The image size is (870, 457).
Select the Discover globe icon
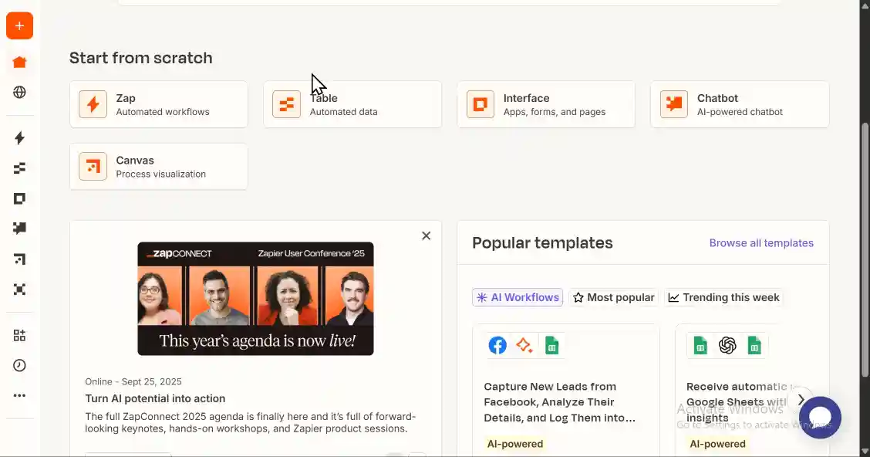(19, 92)
